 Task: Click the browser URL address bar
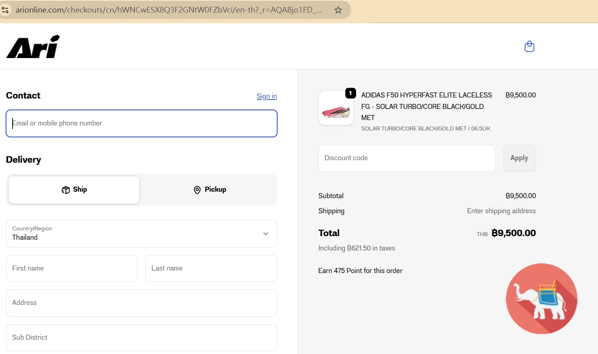(x=169, y=10)
